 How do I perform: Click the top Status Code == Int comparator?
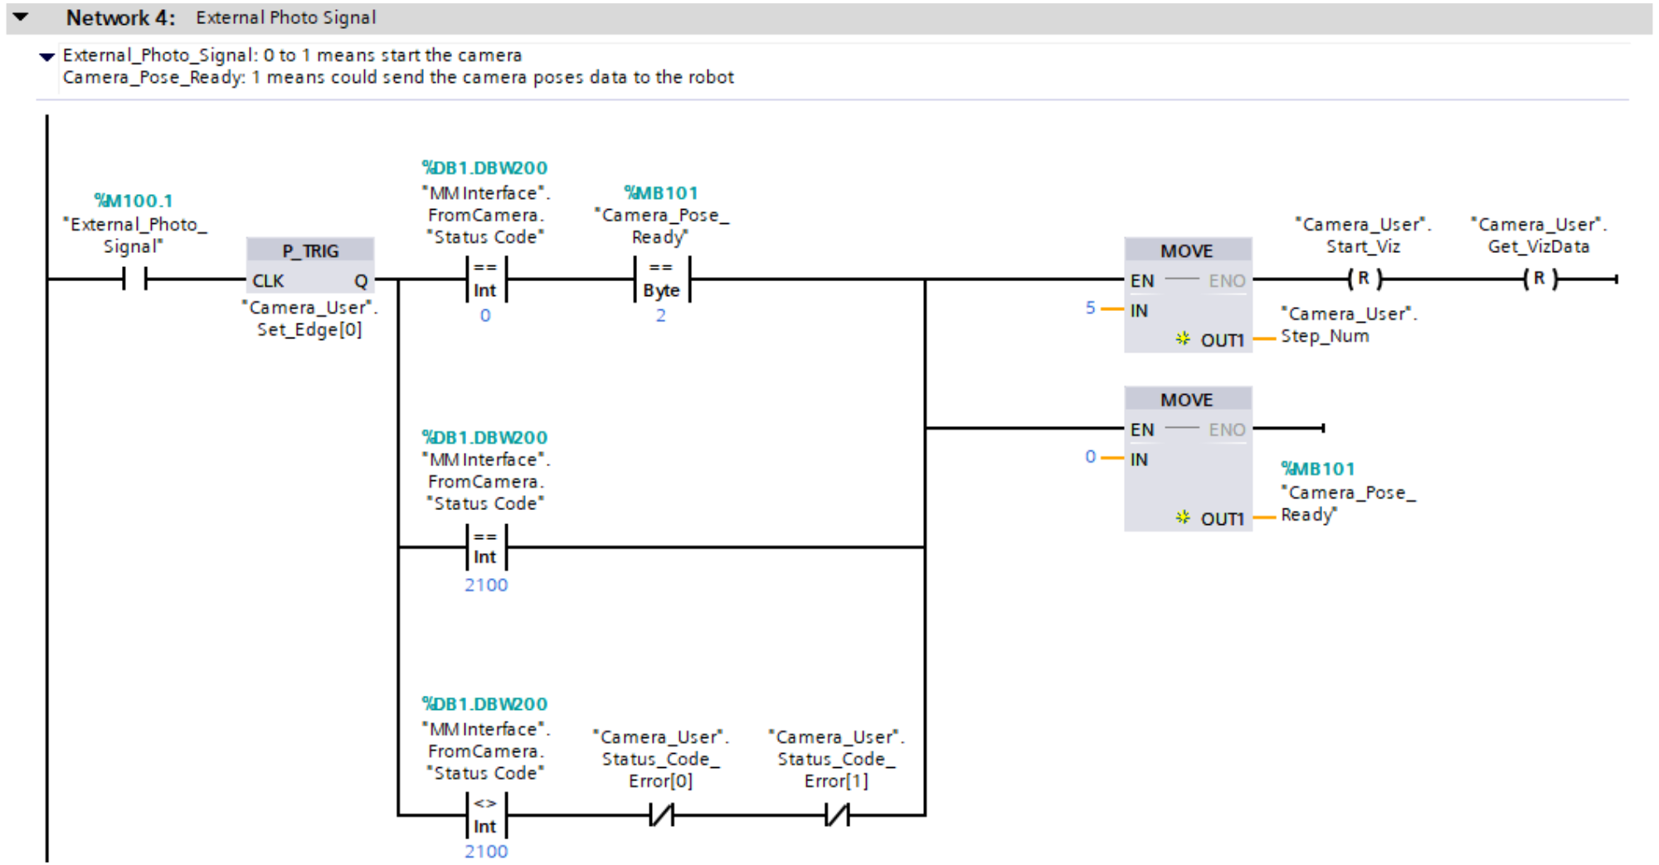[x=485, y=279]
